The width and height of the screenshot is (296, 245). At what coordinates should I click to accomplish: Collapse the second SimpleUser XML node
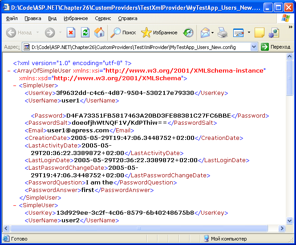(x=15, y=205)
